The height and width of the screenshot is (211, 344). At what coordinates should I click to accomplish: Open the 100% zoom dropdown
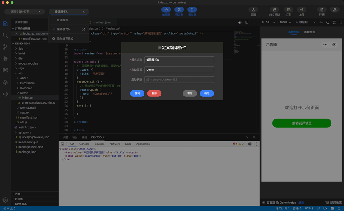(285, 22)
